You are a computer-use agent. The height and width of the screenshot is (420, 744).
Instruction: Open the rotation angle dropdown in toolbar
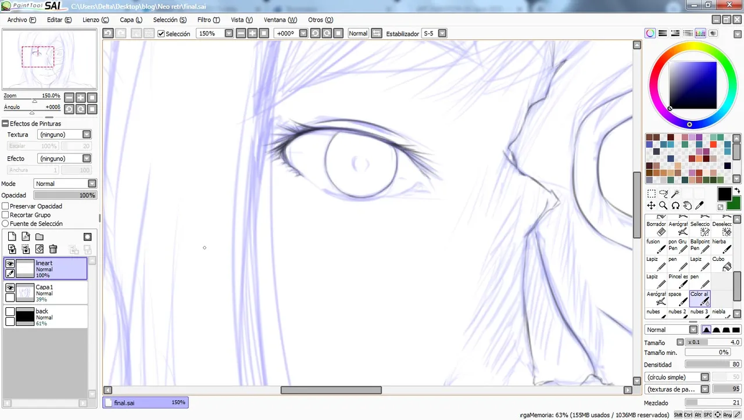[303, 34]
